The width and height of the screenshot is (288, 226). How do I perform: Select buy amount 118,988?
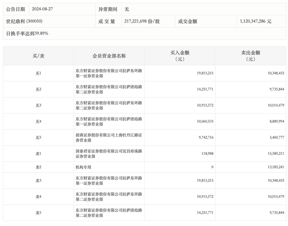207,154
